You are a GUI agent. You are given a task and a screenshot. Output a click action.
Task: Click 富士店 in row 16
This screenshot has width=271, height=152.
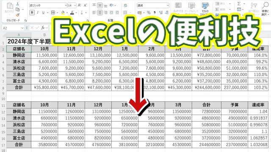pyautogui.click(x=19, y=138)
